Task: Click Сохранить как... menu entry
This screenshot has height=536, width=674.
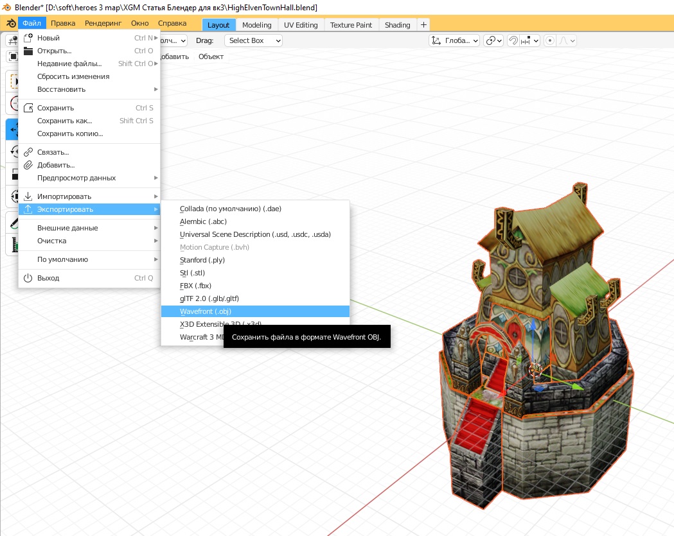Action: coord(89,121)
